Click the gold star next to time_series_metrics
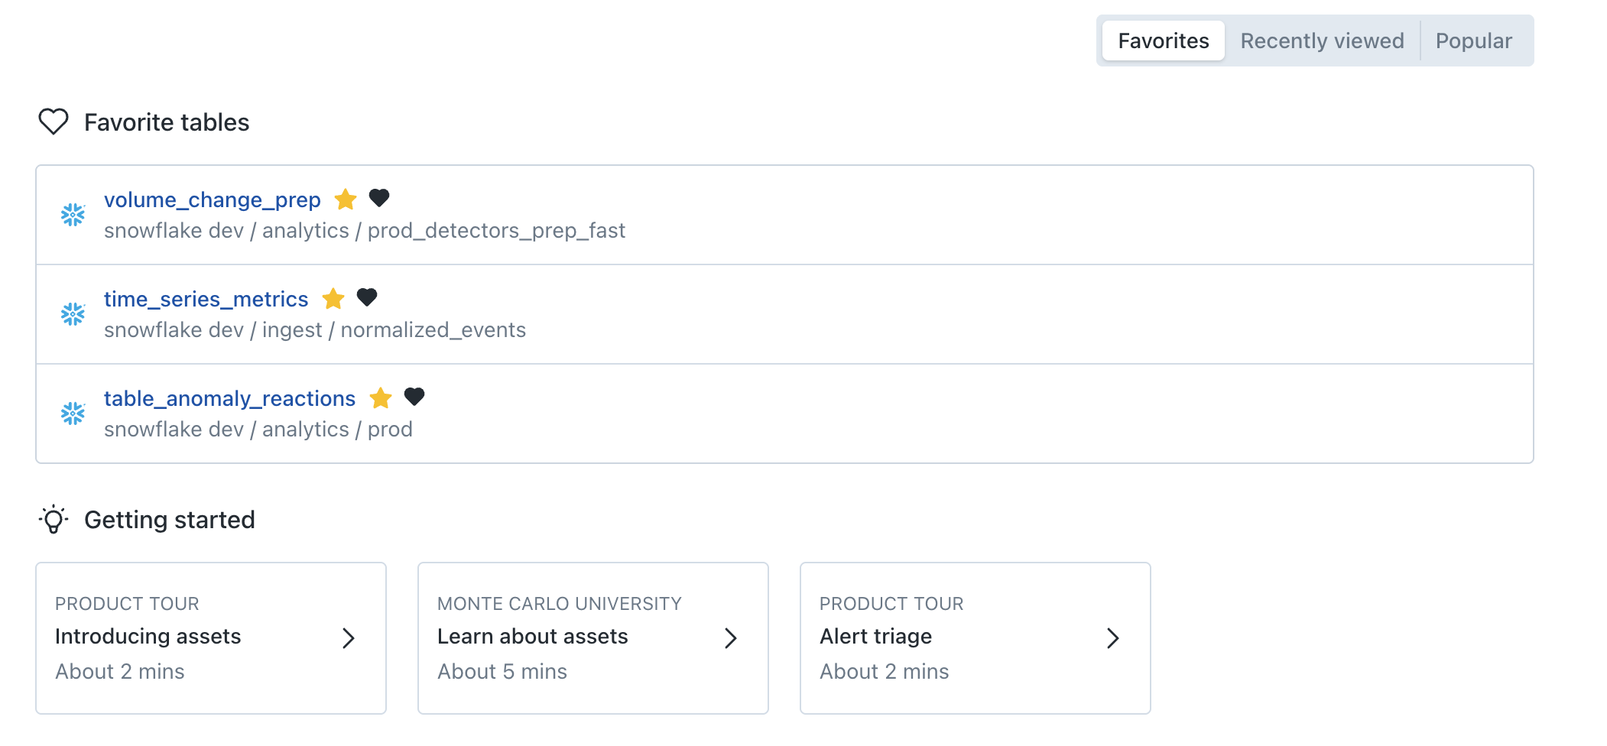1607x746 pixels. (333, 299)
